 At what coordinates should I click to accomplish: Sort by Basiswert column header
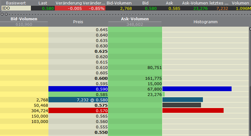click(x=16, y=3)
